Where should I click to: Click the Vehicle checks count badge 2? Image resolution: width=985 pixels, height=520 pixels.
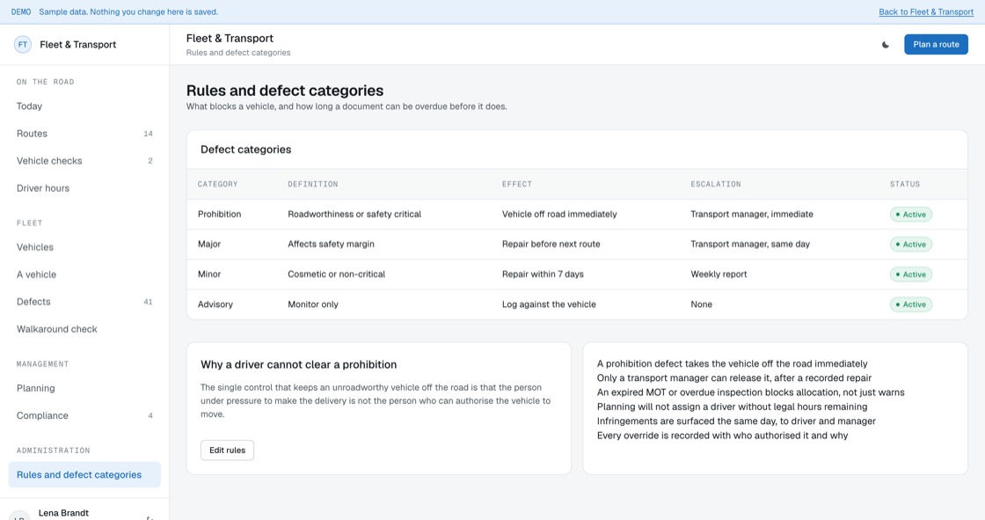click(150, 161)
